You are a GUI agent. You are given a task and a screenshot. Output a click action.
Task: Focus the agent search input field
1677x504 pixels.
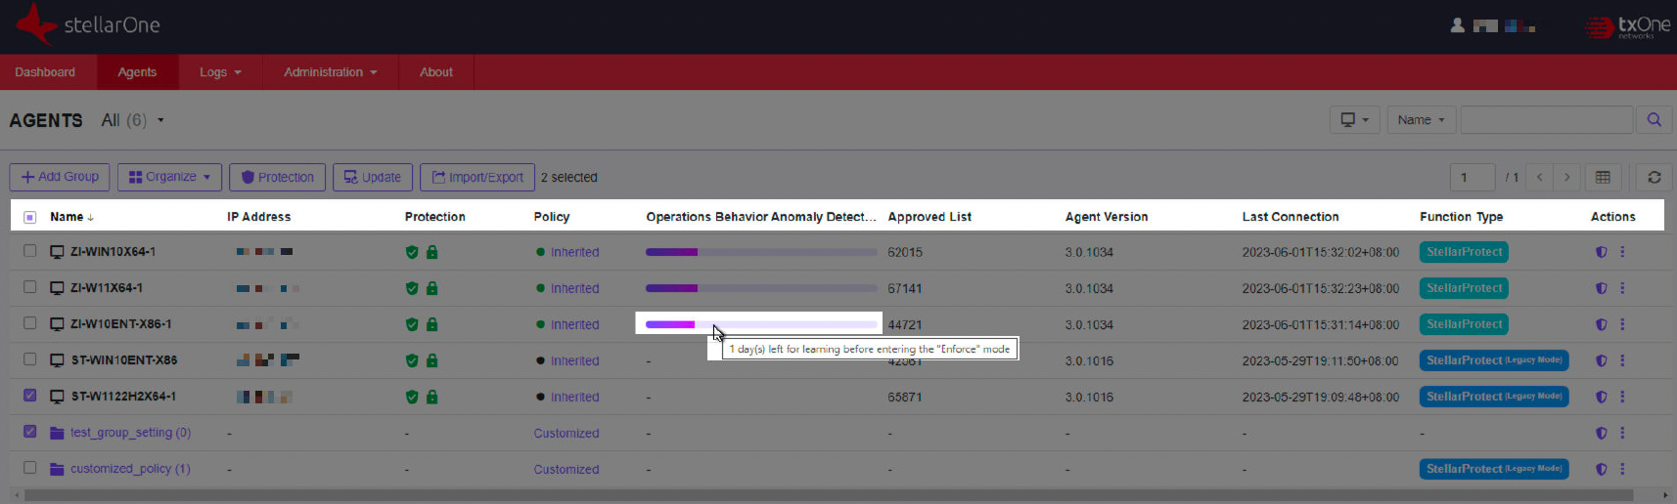pyautogui.click(x=1546, y=120)
